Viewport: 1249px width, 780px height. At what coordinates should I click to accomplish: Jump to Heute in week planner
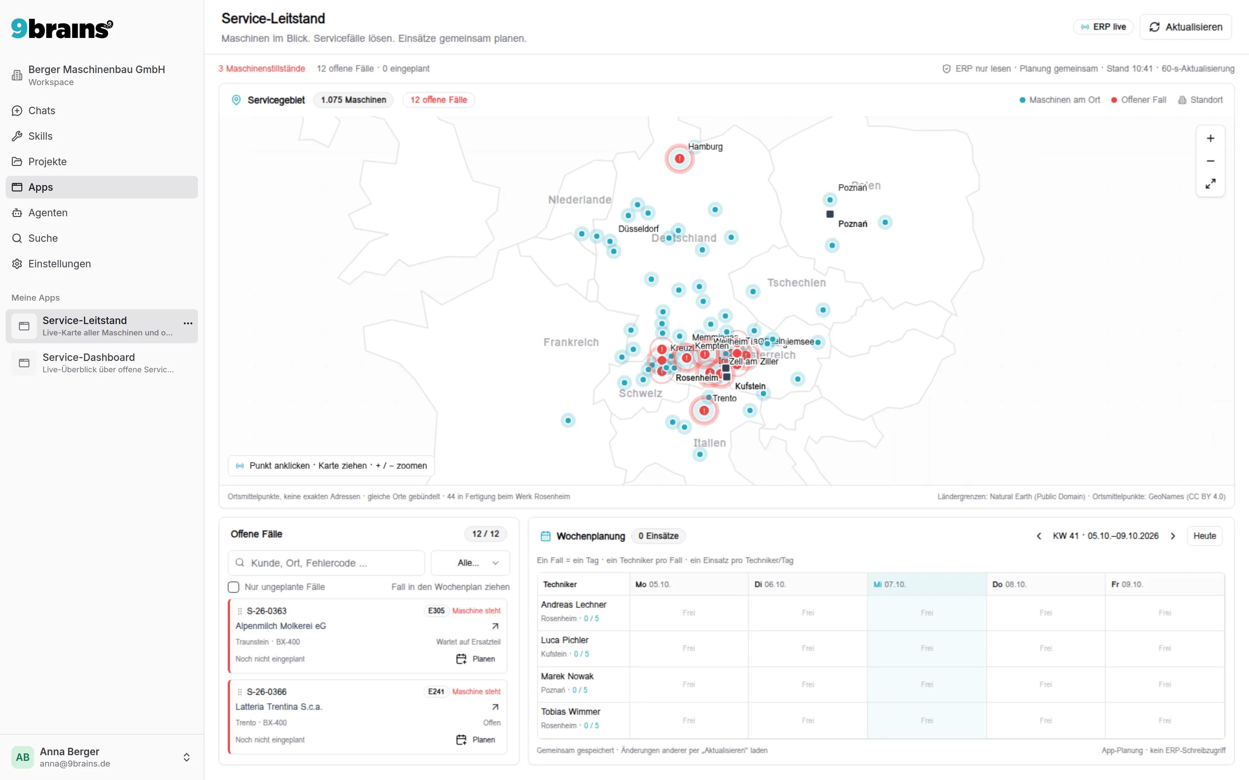1205,536
